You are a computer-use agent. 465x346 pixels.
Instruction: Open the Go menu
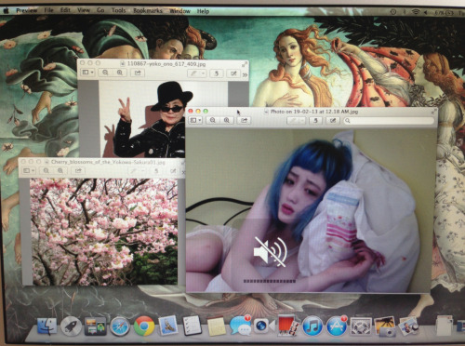click(100, 10)
